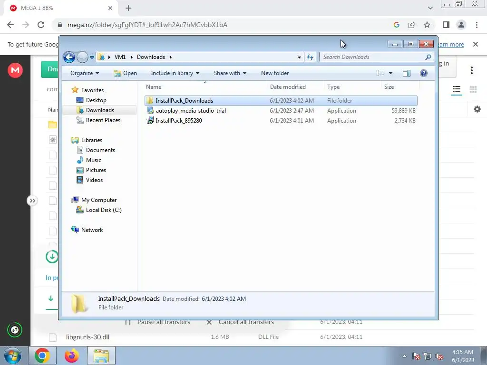The height and width of the screenshot is (365, 487).
Task: Select the InstallPack_895280 application
Action: [281, 121]
